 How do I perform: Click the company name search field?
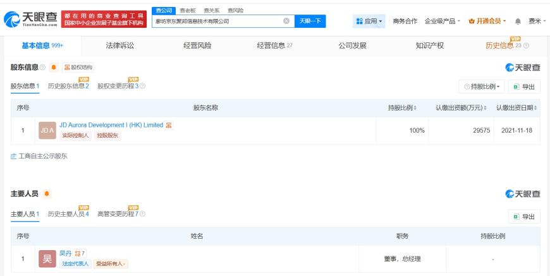217,21
